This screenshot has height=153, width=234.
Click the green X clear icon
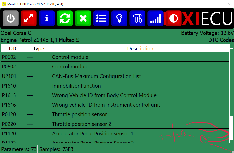pyautogui.click(x=83, y=18)
